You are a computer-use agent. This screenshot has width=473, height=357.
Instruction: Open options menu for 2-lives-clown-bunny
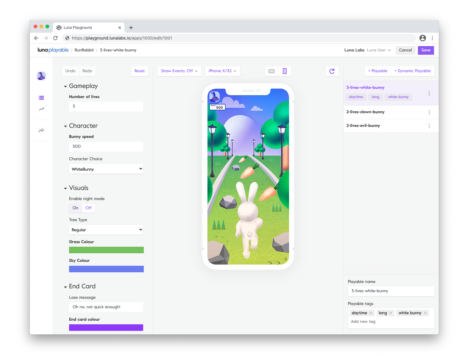click(429, 112)
